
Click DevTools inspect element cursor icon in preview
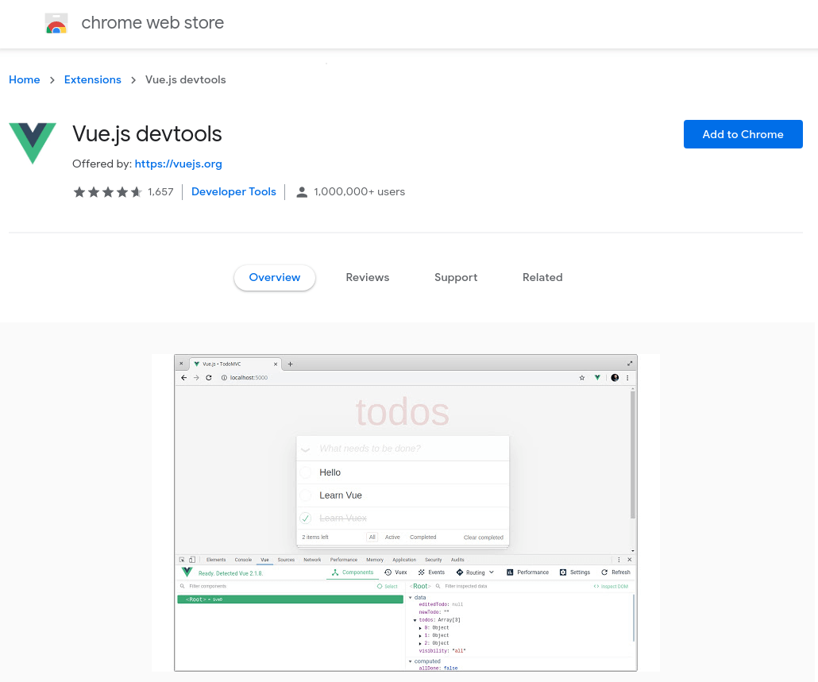[182, 560]
